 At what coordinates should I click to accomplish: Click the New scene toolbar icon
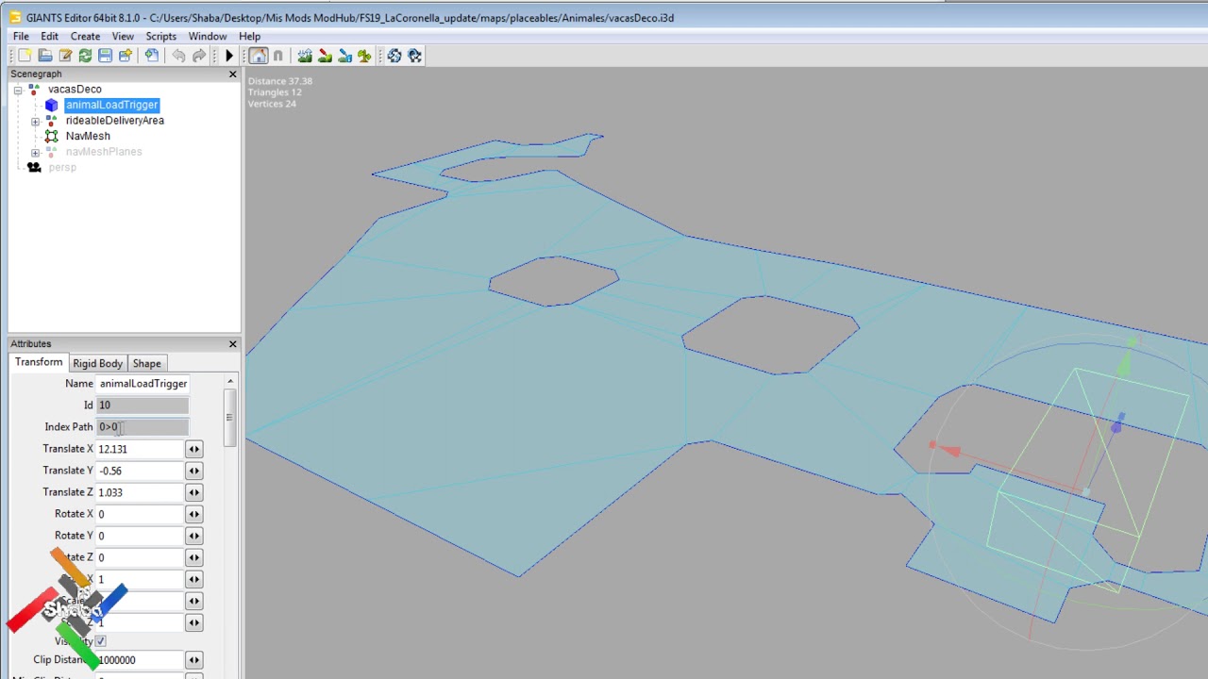(25, 56)
